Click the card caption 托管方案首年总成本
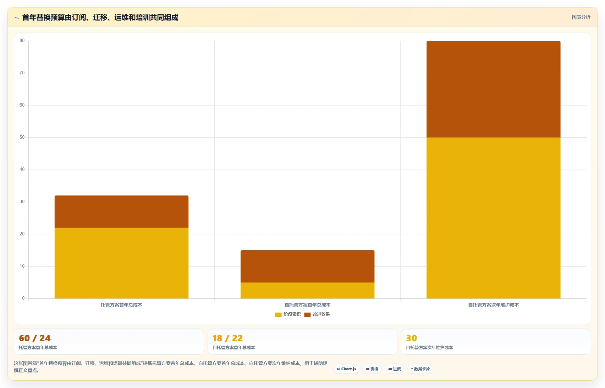Image resolution: width=605 pixels, height=388 pixels. point(38,348)
